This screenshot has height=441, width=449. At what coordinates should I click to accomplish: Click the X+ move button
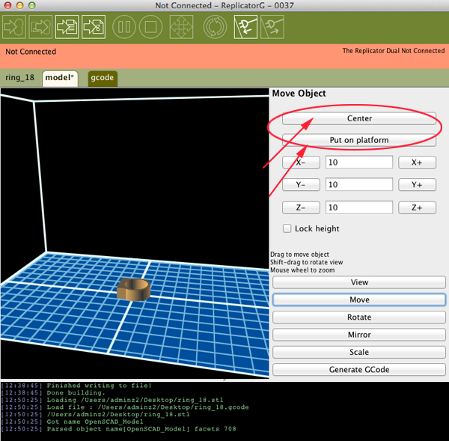417,162
